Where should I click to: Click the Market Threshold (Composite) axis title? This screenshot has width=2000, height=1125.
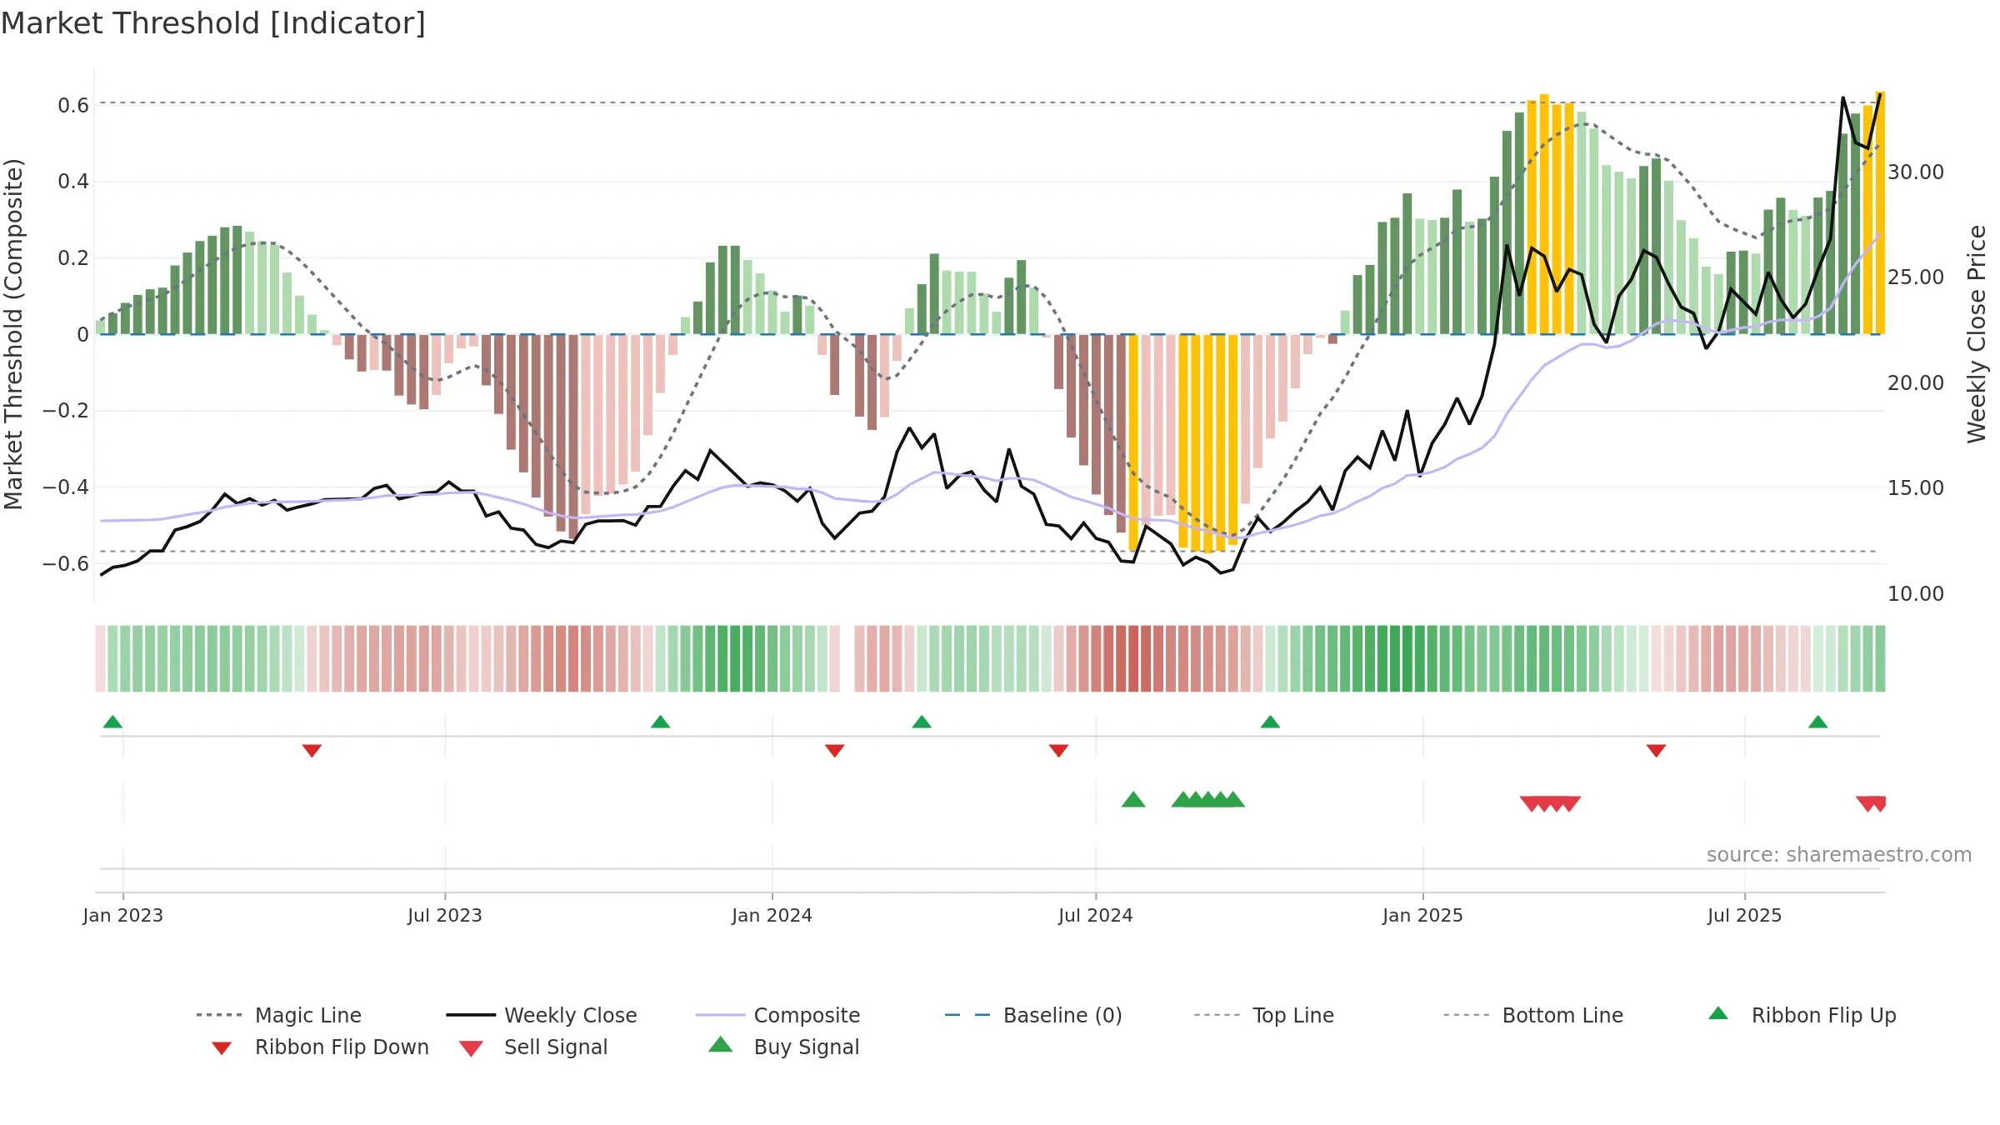click(x=13, y=333)
